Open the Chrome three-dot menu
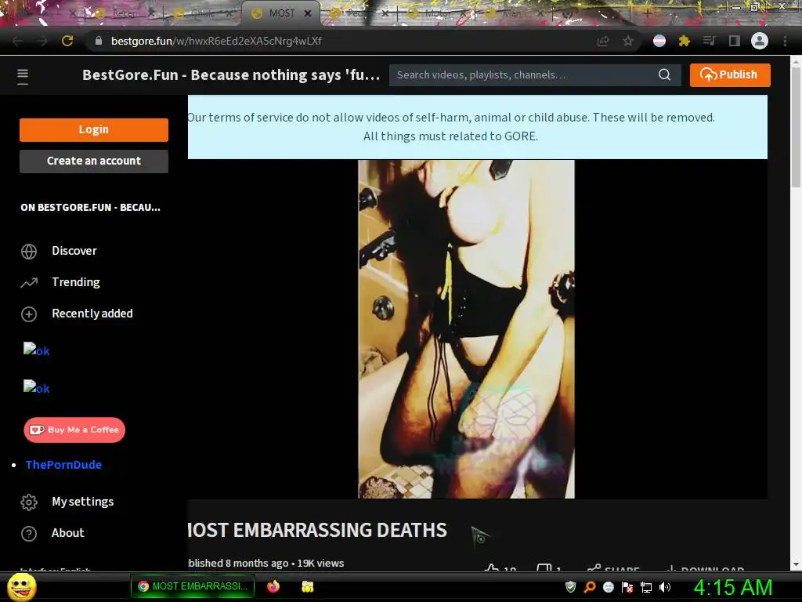Viewport: 802px width, 602px height. 785,41
